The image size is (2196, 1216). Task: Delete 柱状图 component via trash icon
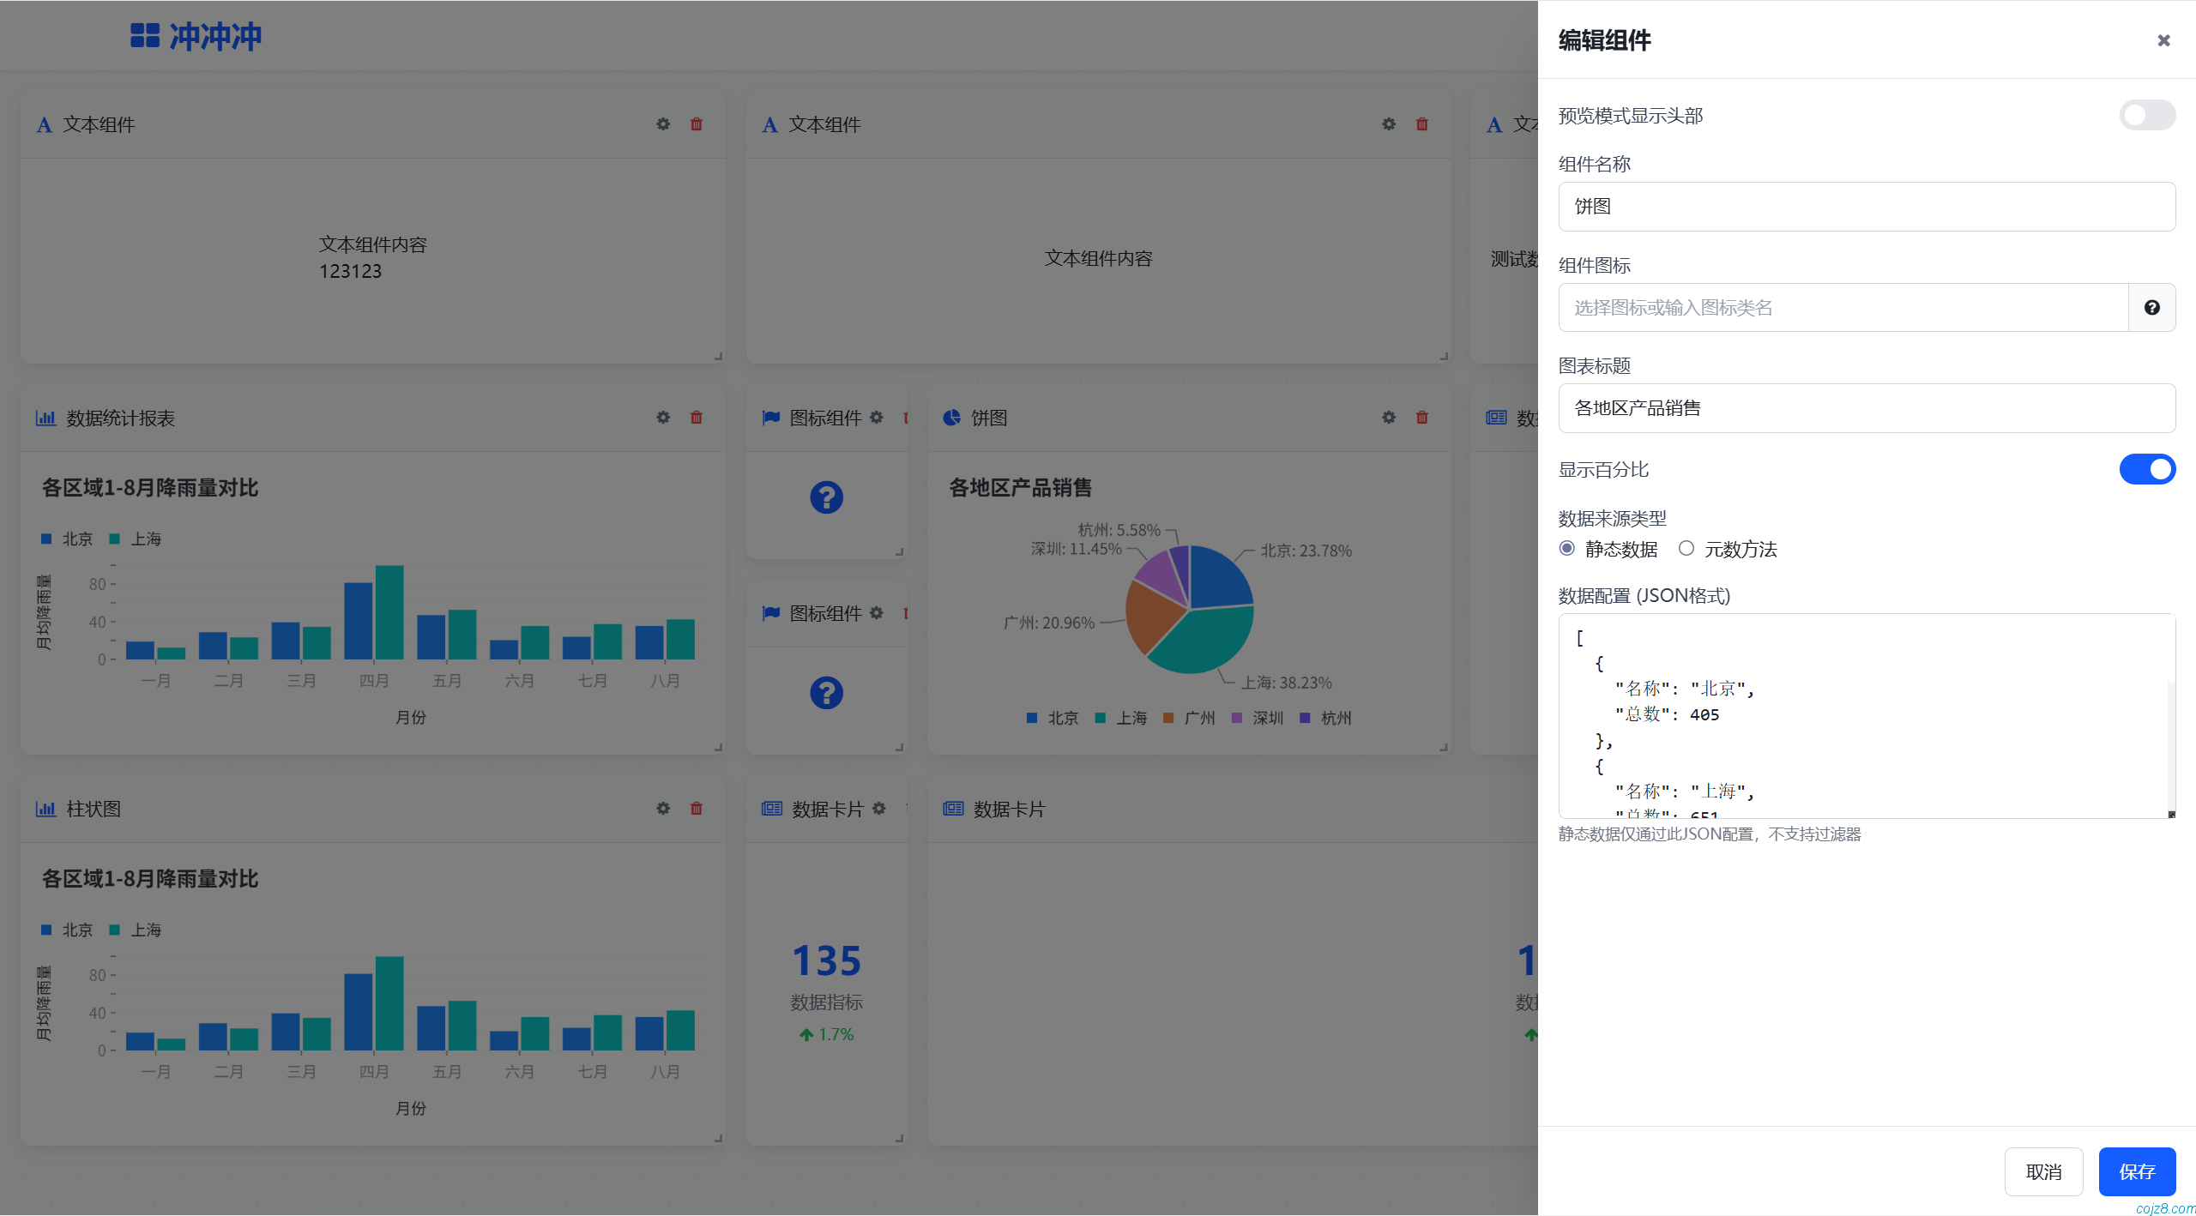[x=696, y=808]
